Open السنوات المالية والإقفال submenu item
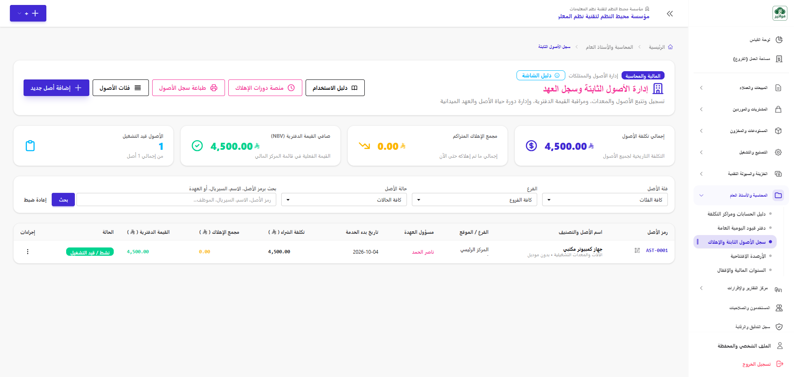Image resolution: width=794 pixels, height=377 pixels. 741,270
